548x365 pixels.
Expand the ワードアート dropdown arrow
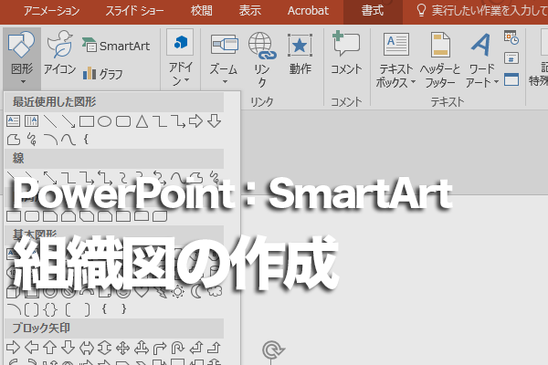point(496,82)
